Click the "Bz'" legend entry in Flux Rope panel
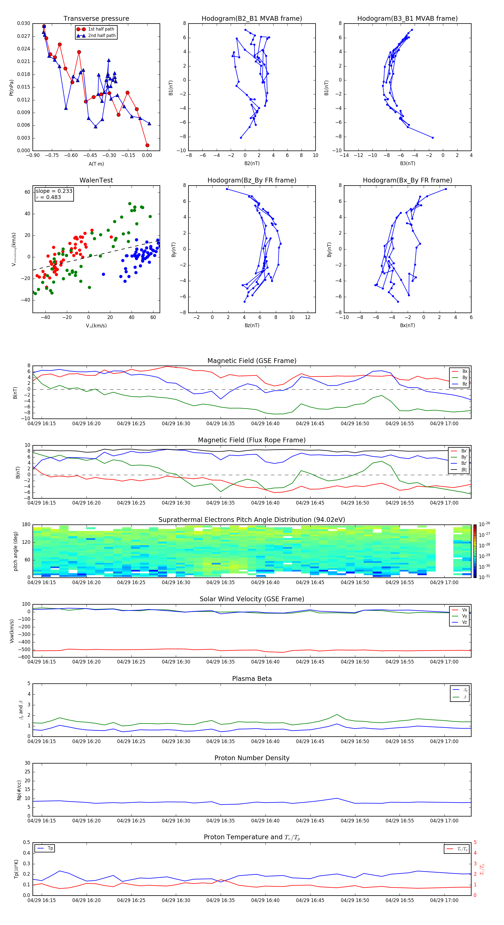This screenshot has height=925, width=504. pos(459,463)
